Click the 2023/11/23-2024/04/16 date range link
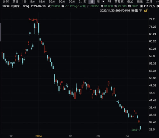 pos(119,10)
